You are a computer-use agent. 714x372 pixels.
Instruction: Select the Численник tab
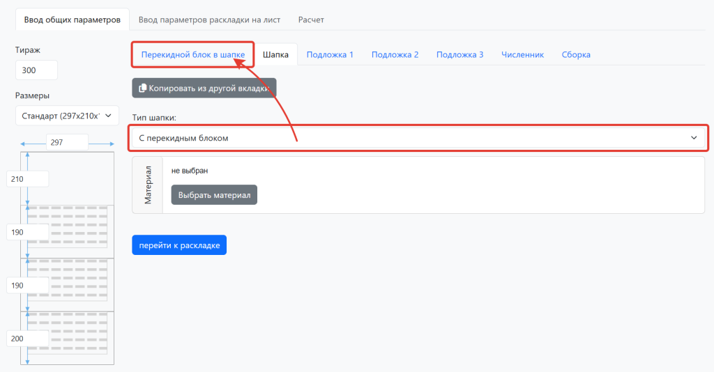(x=522, y=54)
